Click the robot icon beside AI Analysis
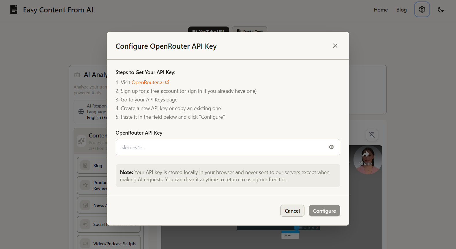Image resolution: width=456 pixels, height=249 pixels. 77,75
